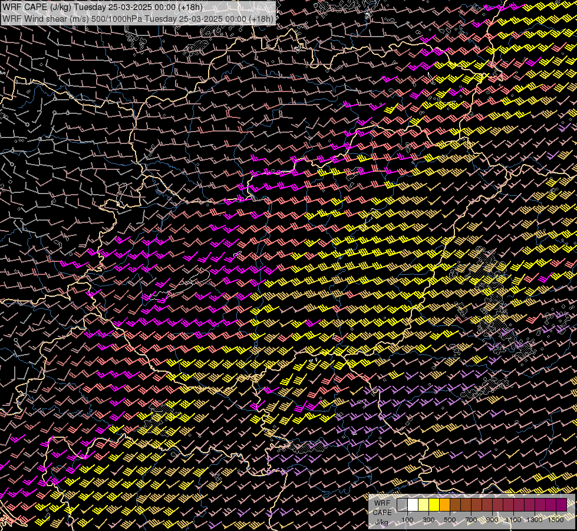Click the legend value 500

click(450, 520)
